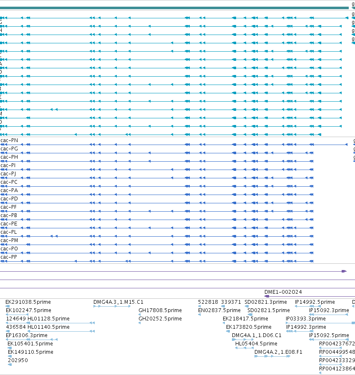355x375 pixels.
Task: Select the cac-PC transcript label
Action: pos(9,182)
